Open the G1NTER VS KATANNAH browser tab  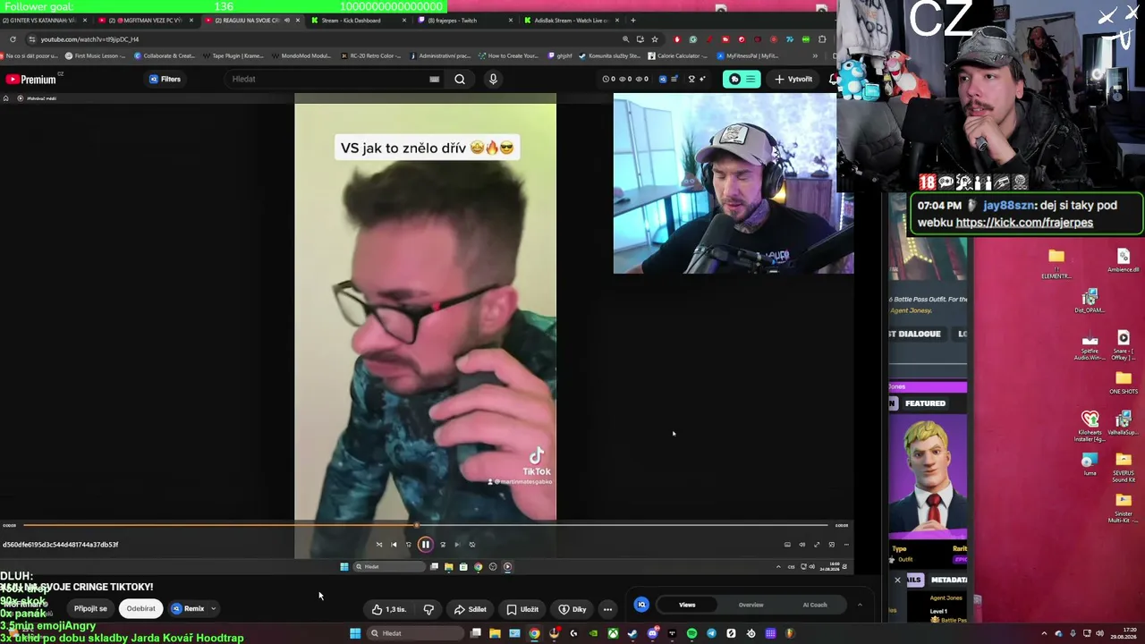[x=43, y=21]
